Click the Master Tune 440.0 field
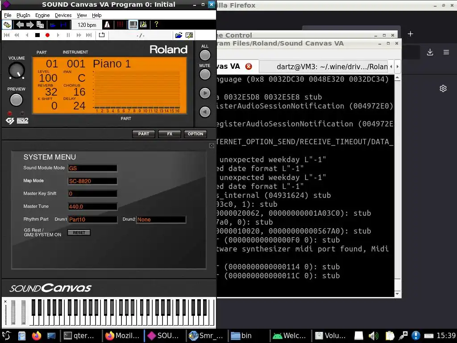 92,206
